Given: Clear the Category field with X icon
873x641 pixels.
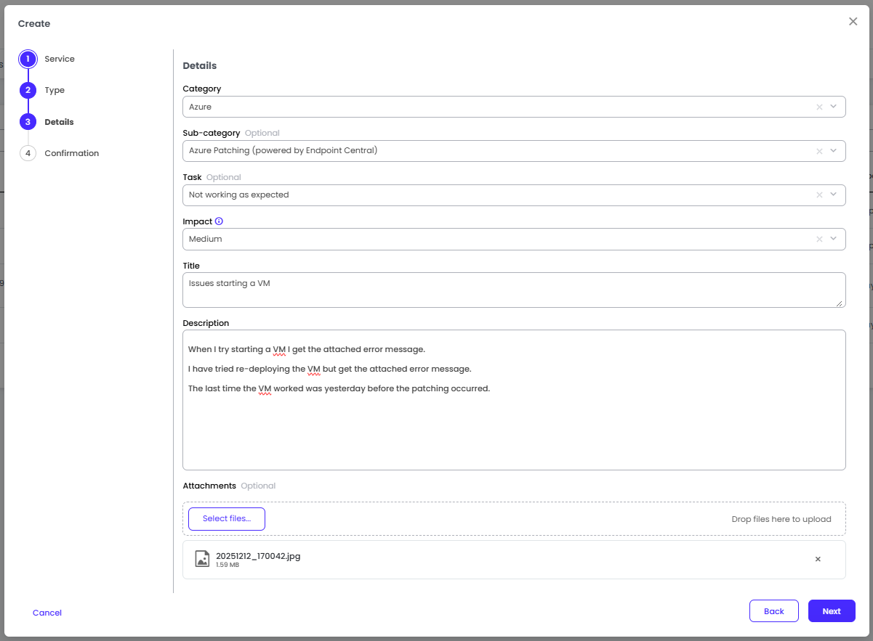Looking at the screenshot, I should (x=819, y=107).
